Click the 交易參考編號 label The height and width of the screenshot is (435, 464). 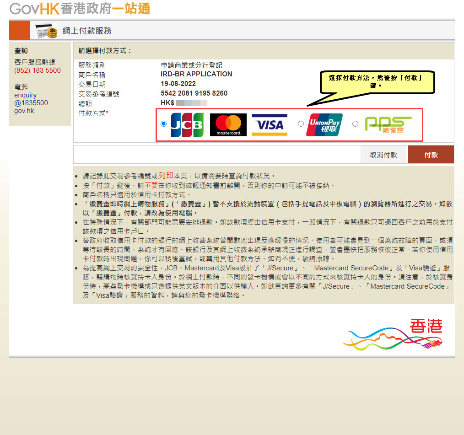(99, 94)
